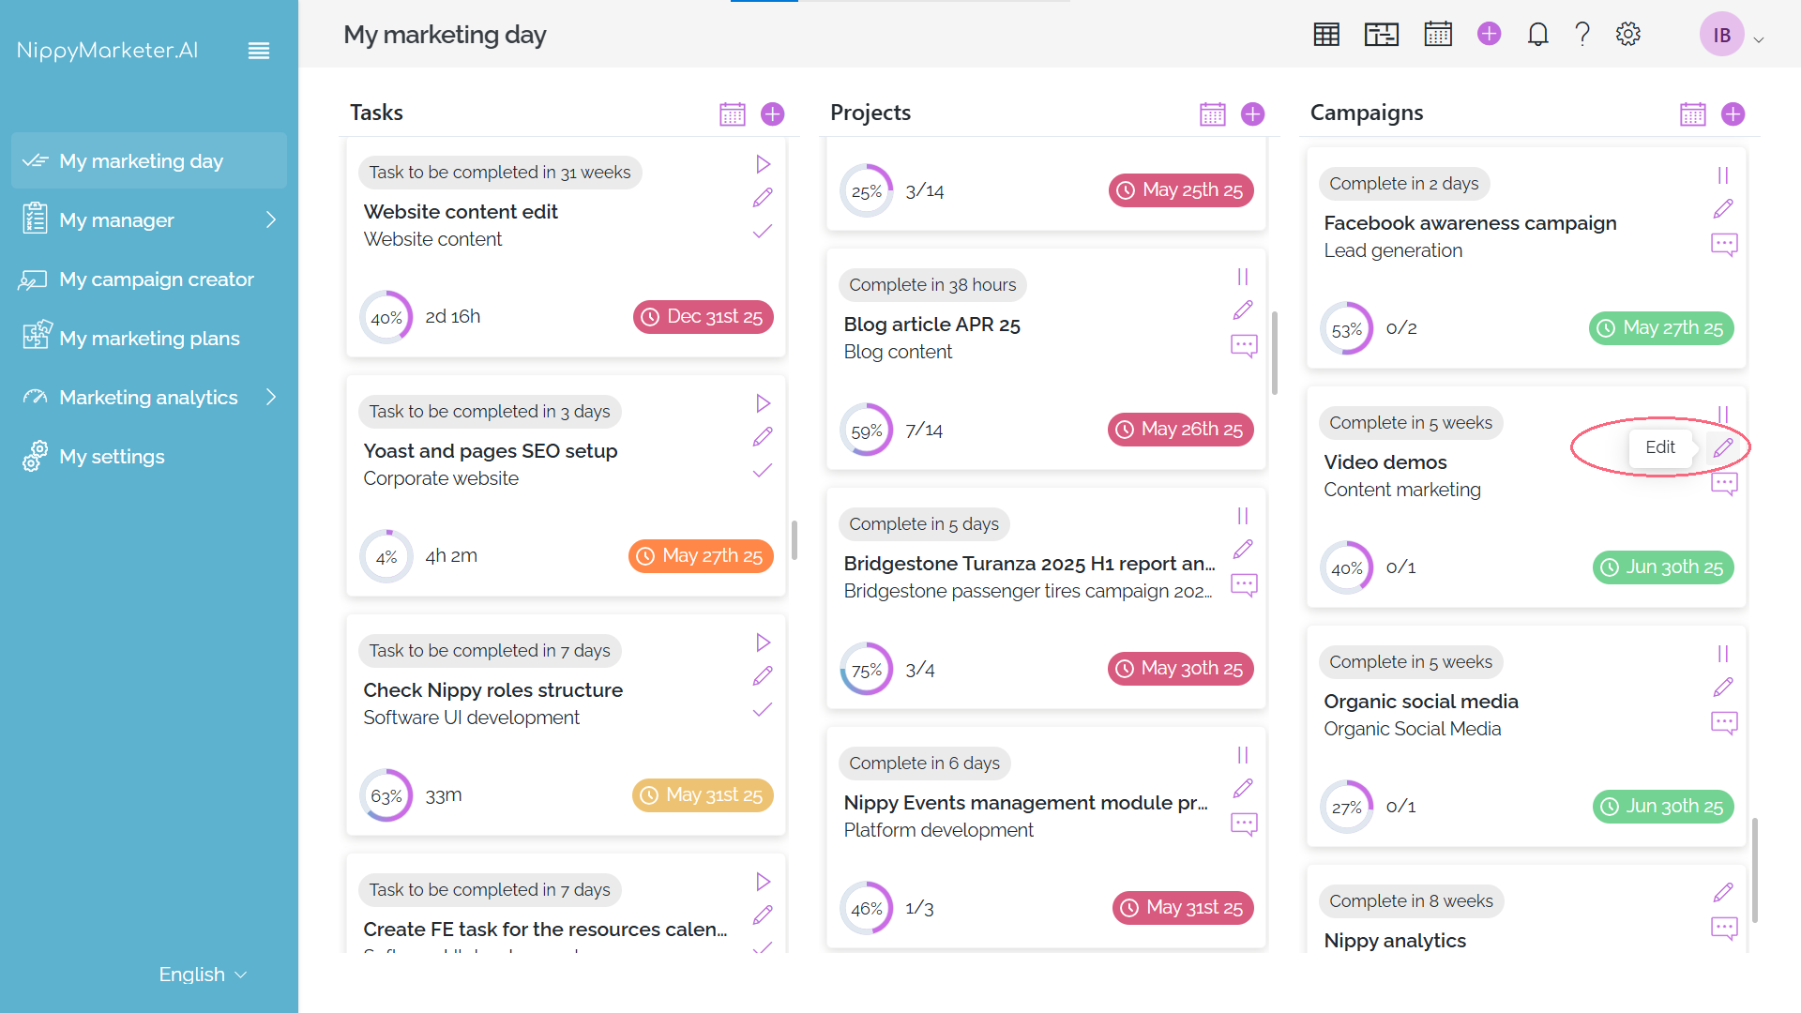Open Marketing analytics menu item
Viewport: 1801px width, 1013px height.
149,398
